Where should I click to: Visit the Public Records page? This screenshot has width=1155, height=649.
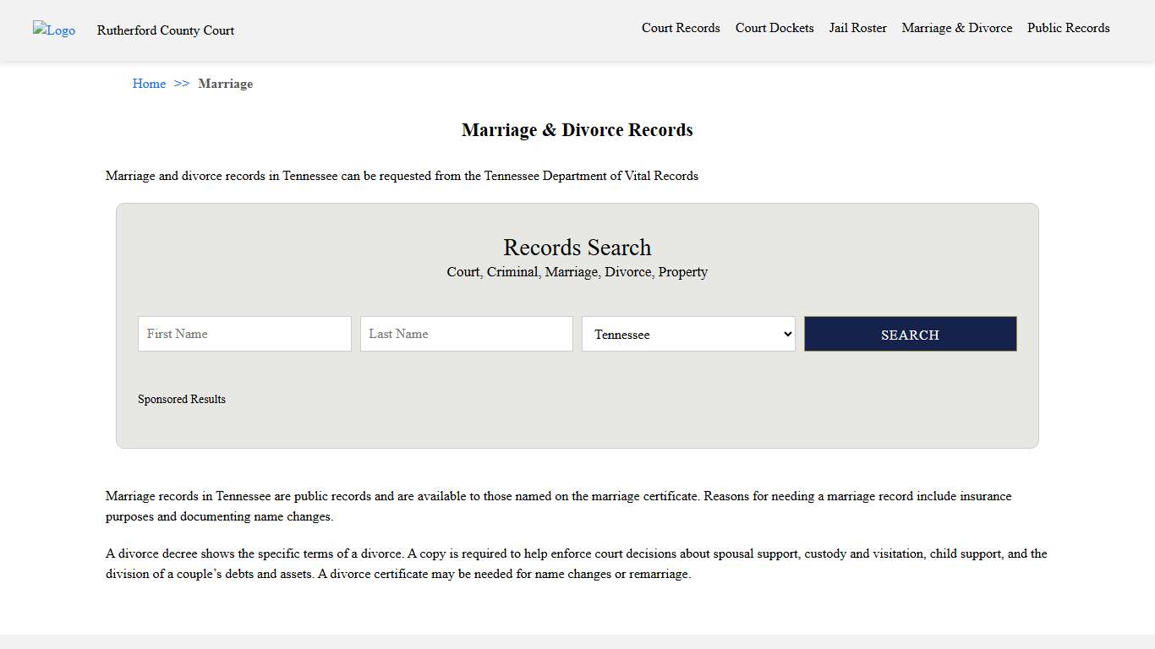(x=1068, y=28)
